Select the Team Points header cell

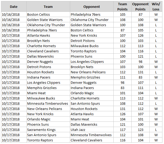point(122,7)
